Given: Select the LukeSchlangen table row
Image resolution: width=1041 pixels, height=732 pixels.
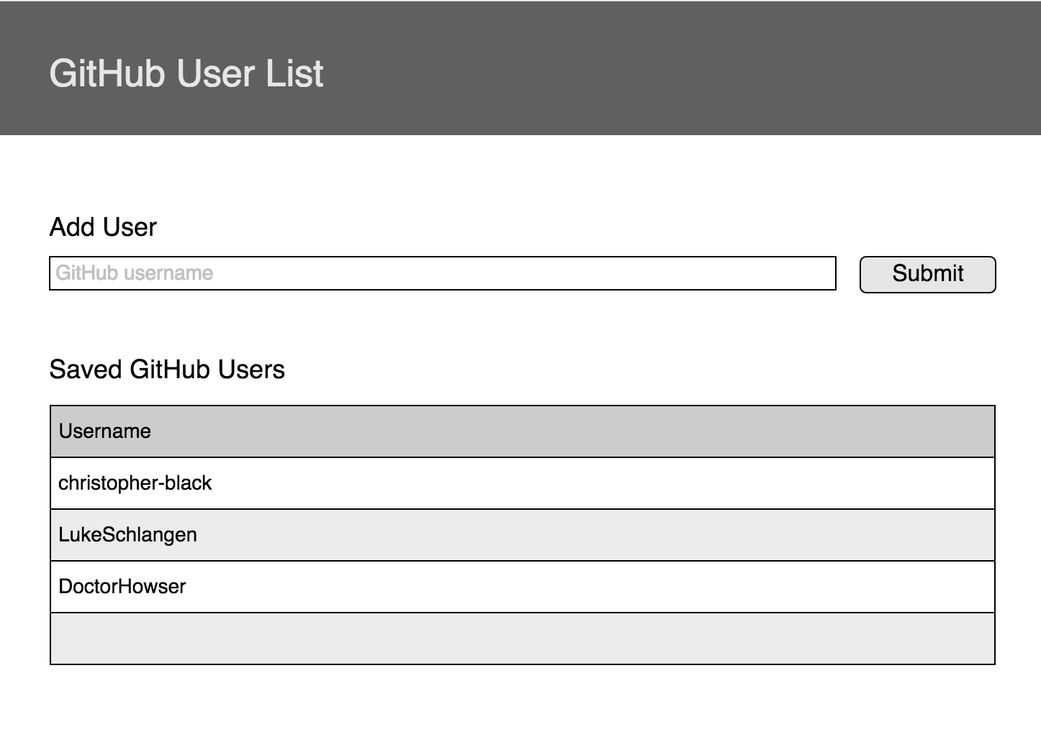Looking at the screenshot, I should 522,535.
